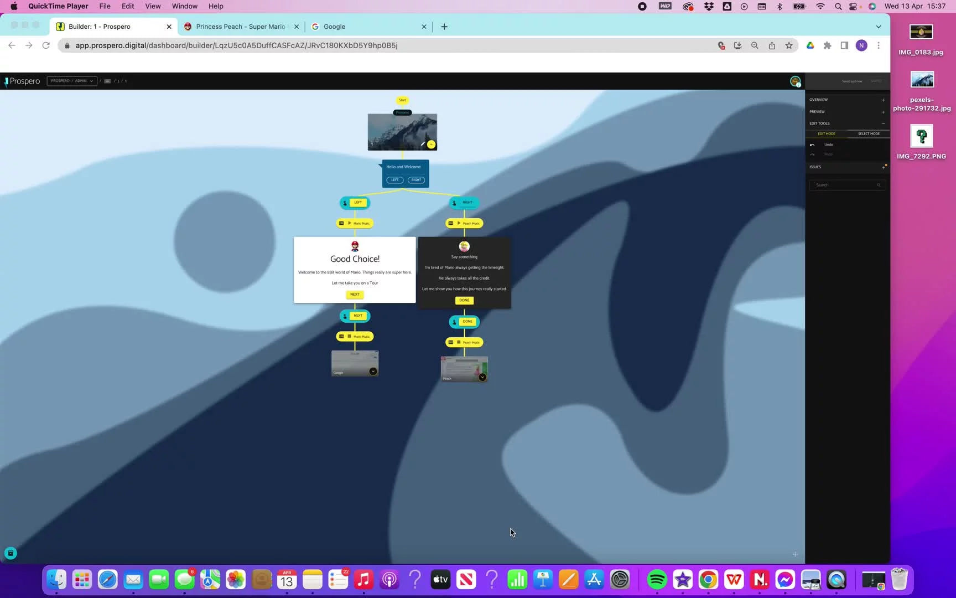Image resolution: width=956 pixels, height=598 pixels.
Task: Click LEFT option in Hello and Welcome bubble
Action: [x=395, y=180]
